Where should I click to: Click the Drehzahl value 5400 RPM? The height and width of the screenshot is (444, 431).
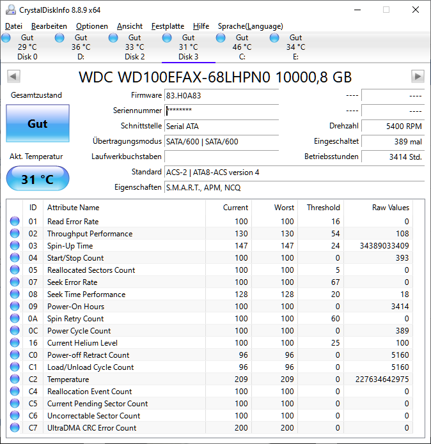393,126
